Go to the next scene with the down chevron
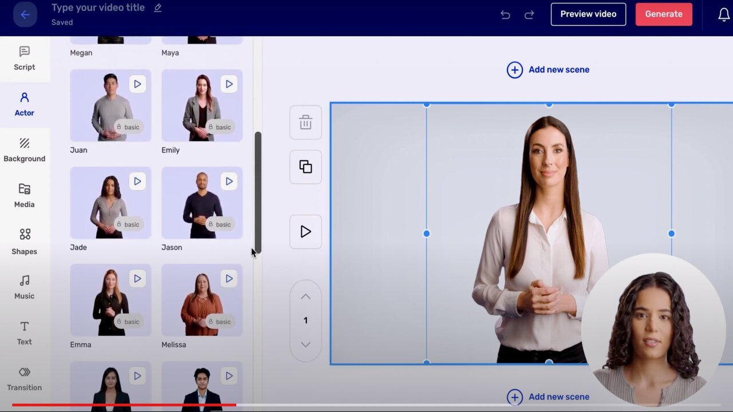Viewport: 733px width, 412px height. pos(305,344)
